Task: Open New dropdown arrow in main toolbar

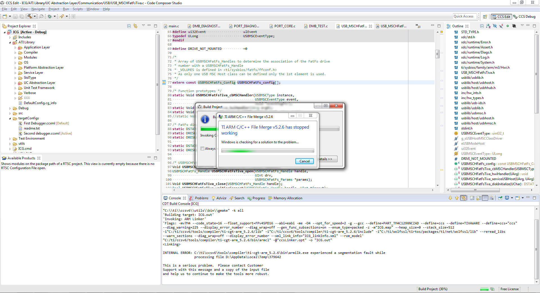Action: coord(10,16)
